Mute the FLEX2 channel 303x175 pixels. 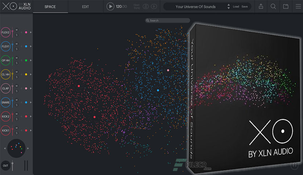coord(17,30)
